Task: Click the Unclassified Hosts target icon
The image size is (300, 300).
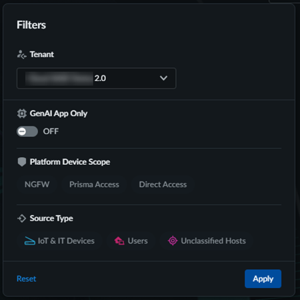Action: tap(173, 241)
